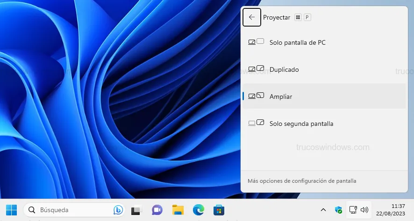Click the back arrow in Proyectar panel
The width and height of the screenshot is (414, 221).
(252, 17)
